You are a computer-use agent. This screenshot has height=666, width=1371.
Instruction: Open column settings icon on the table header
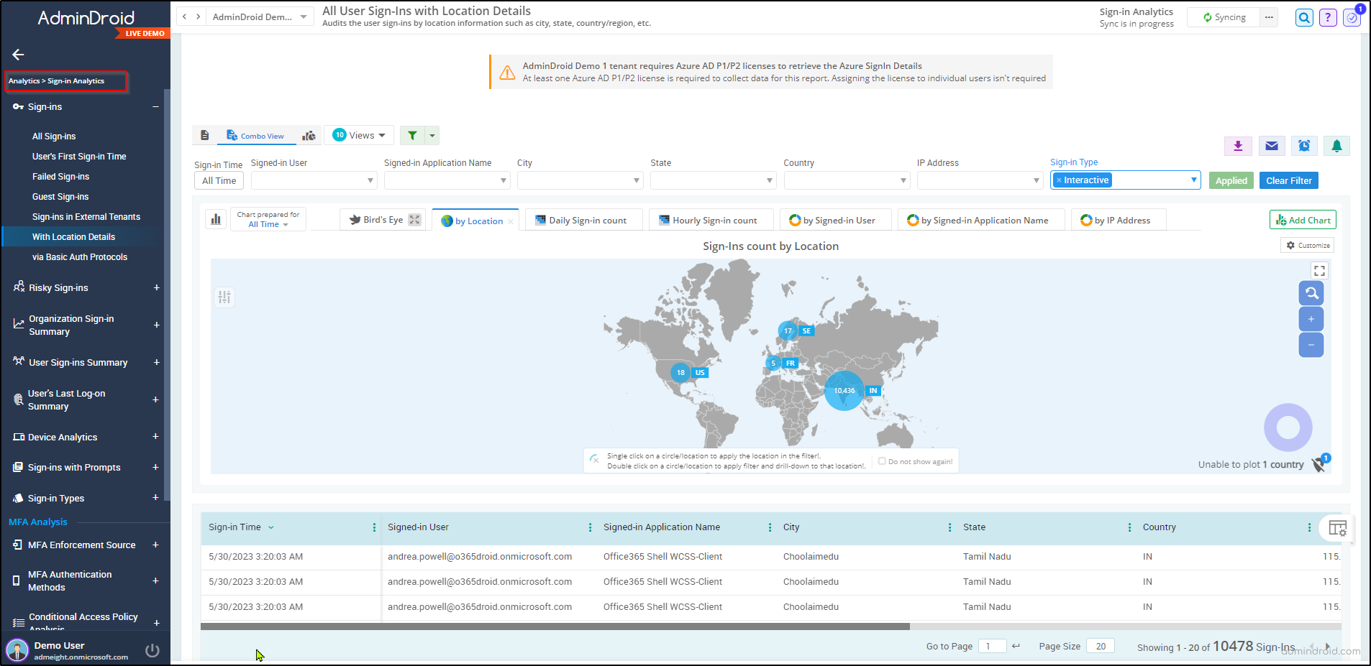(x=1338, y=528)
